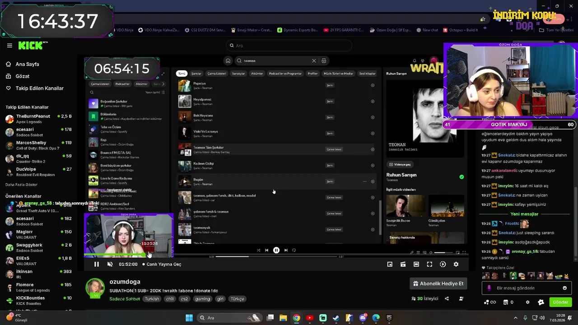
Task: Open KICKBounties recommended channel
Action: coord(38,300)
